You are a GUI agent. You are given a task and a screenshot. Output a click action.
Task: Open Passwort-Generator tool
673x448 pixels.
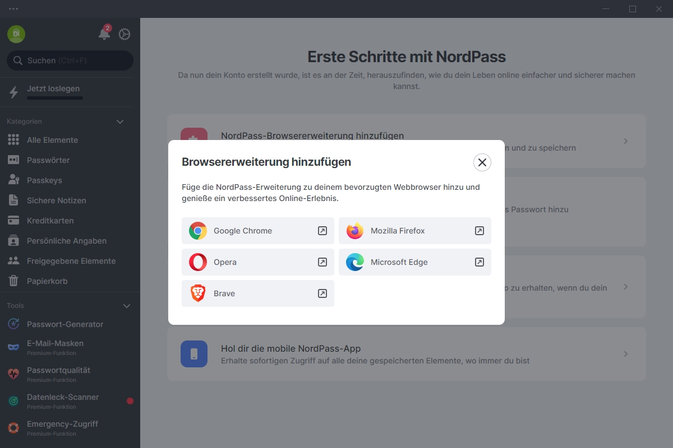pyautogui.click(x=70, y=324)
